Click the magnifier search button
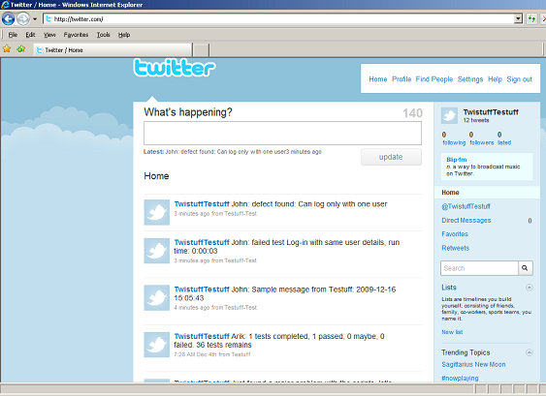 click(525, 268)
